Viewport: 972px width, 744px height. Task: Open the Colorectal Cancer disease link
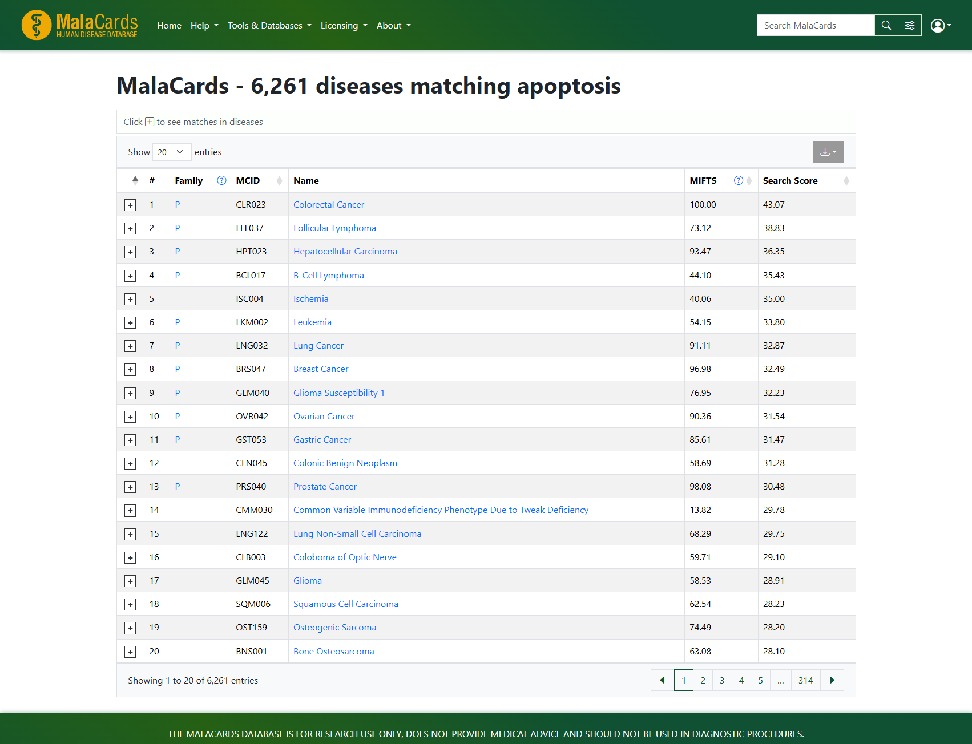pyautogui.click(x=329, y=204)
